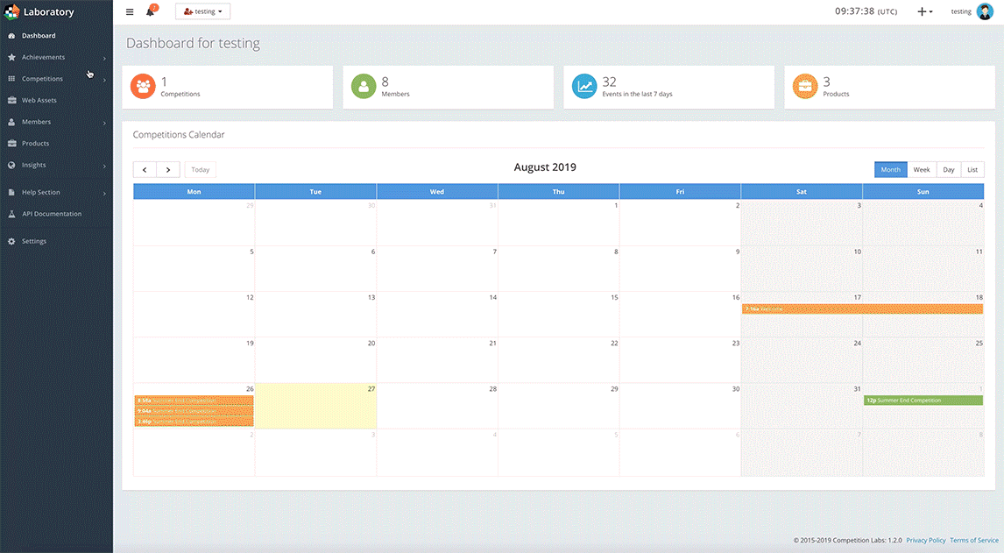Click the Laboratory logo icon
The width and height of the screenshot is (1004, 553).
tap(12, 12)
